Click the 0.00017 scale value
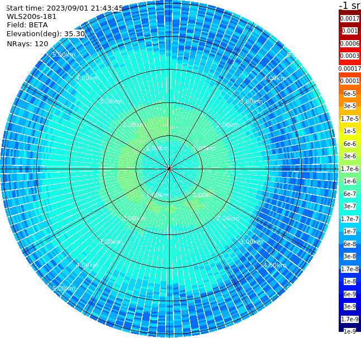361x338 pixels. [x=350, y=68]
